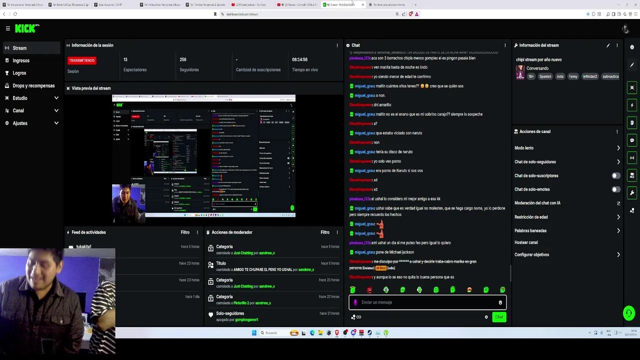Viewport: 640px width, 360px height.
Task: Click the green Chat send button
Action: click(x=499, y=317)
